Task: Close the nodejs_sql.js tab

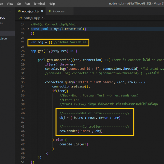Action: click(42, 11)
